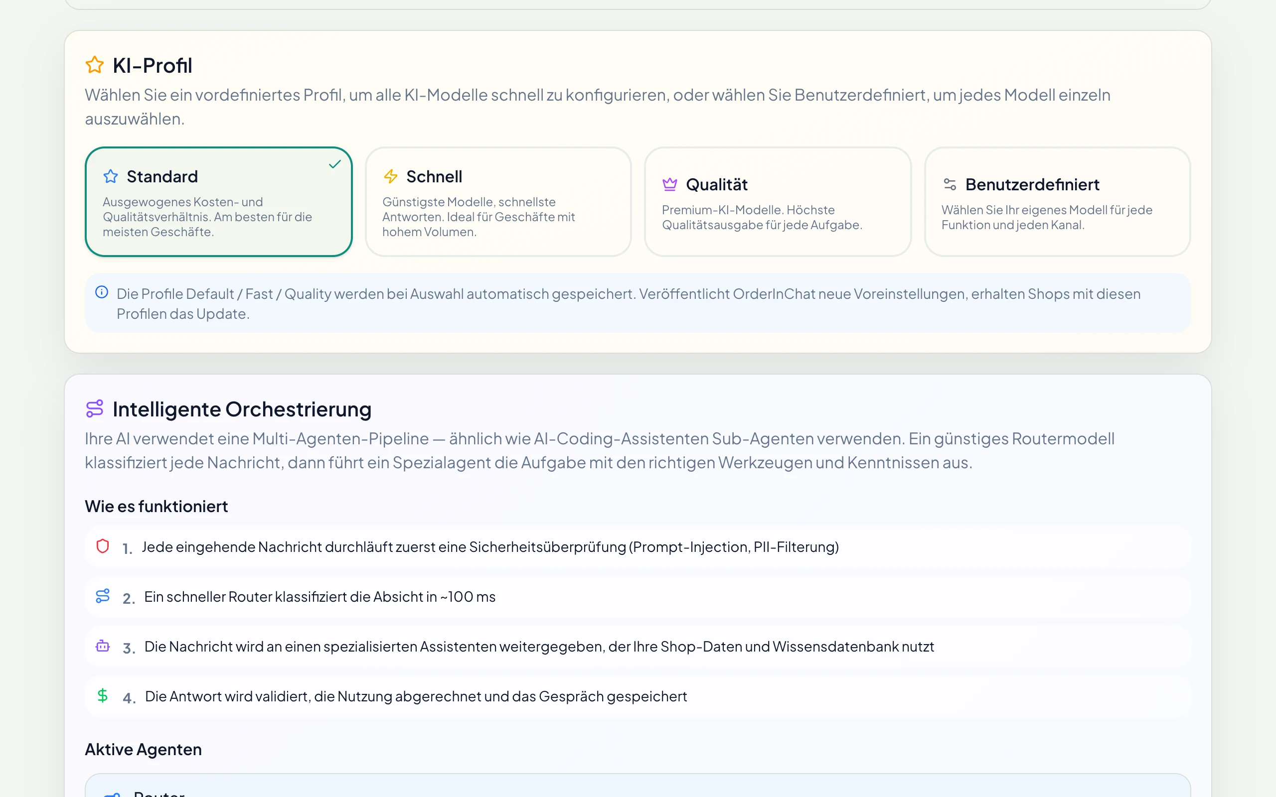Click the info icon in the profile notice
Screen dimensions: 1276x797
pos(102,292)
